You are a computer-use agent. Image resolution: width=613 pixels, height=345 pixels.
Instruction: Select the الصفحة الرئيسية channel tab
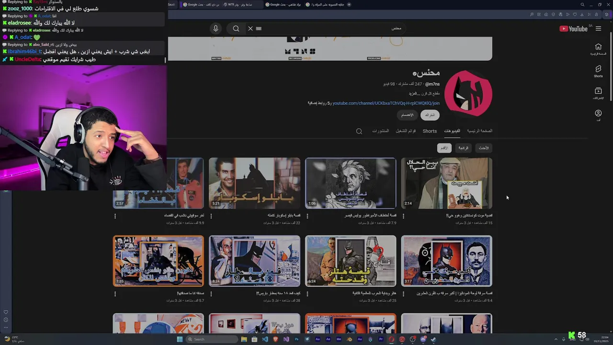click(479, 131)
